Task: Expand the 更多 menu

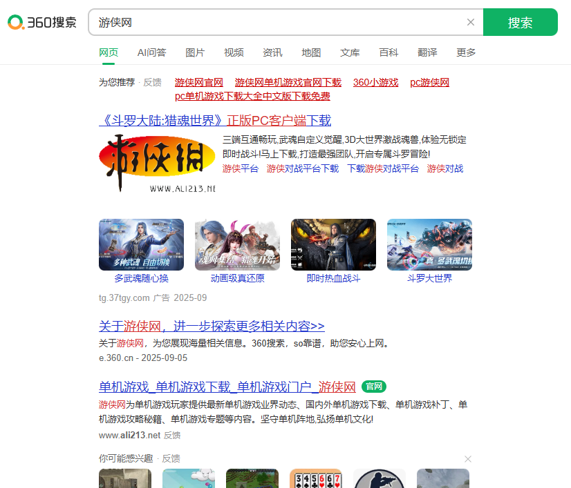Action: tap(466, 52)
